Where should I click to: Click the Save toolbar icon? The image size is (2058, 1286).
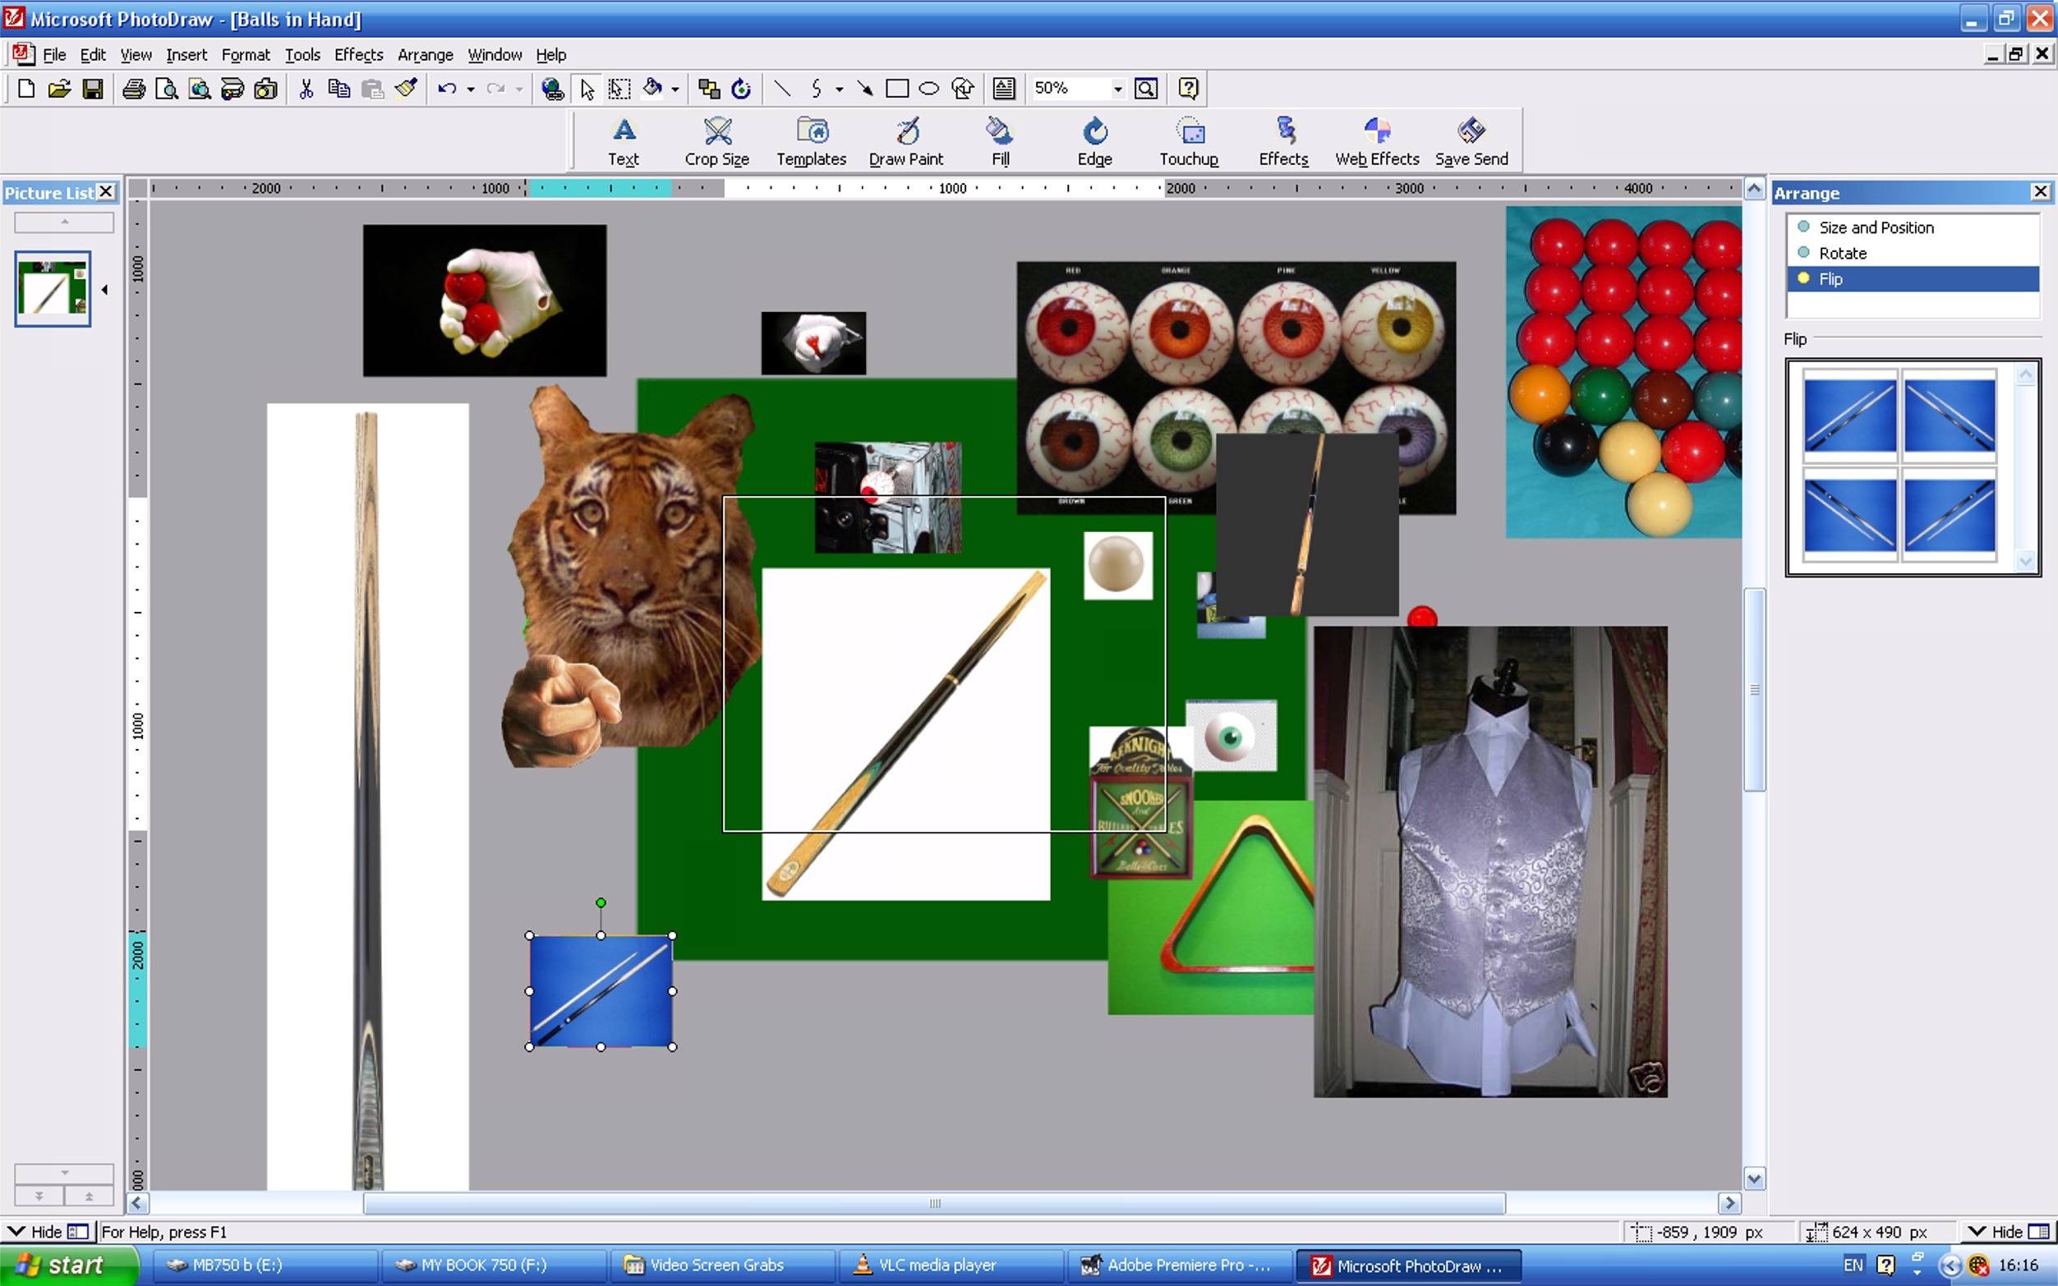(93, 89)
